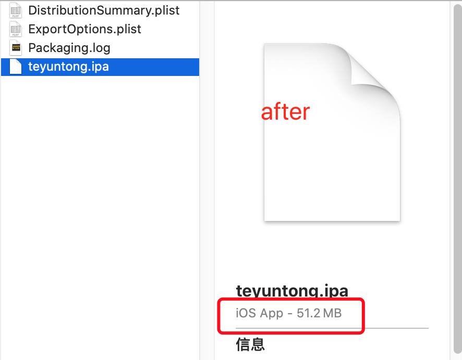Click the bold teyuntong.ipa preview title
This screenshot has height=360, width=462.
tap(292, 290)
